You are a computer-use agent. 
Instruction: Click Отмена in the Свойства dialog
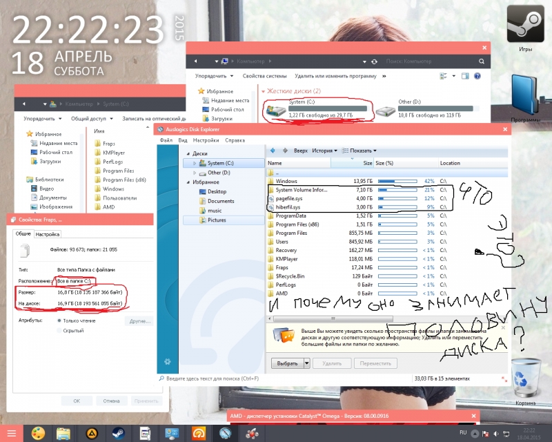coord(111,401)
